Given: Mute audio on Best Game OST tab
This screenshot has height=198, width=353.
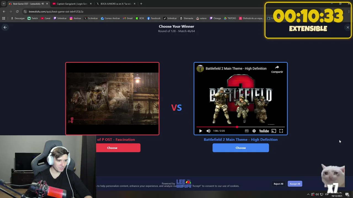Looking at the screenshot, I should (x=42, y=4).
